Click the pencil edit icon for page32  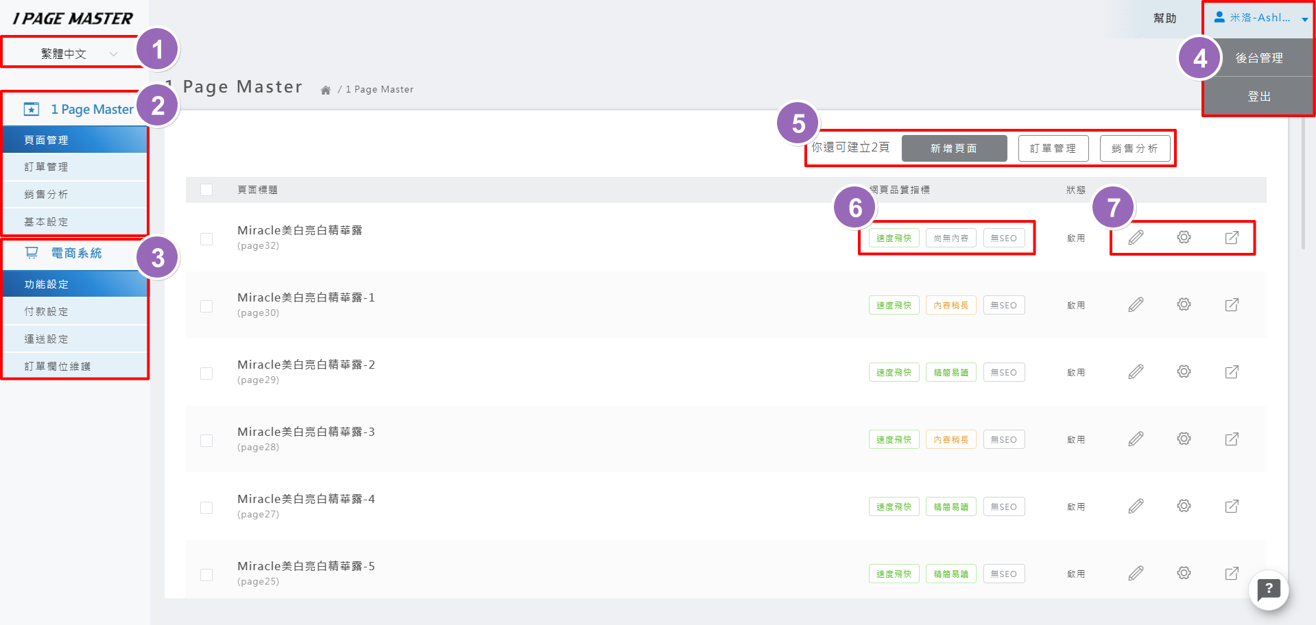coord(1136,238)
